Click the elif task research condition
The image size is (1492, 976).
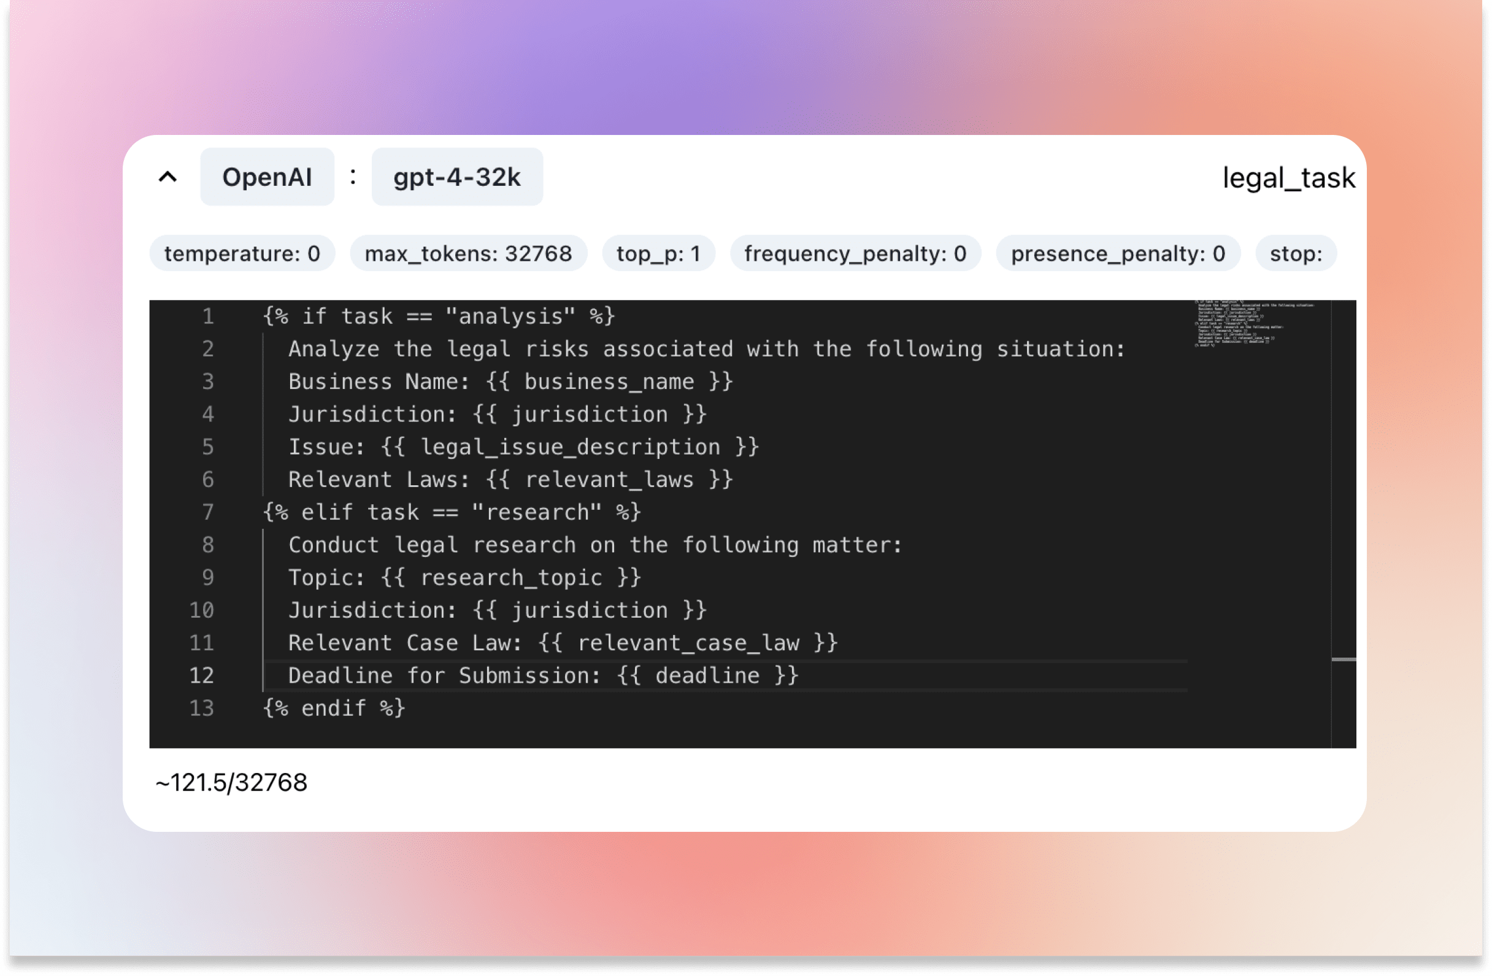coord(452,512)
